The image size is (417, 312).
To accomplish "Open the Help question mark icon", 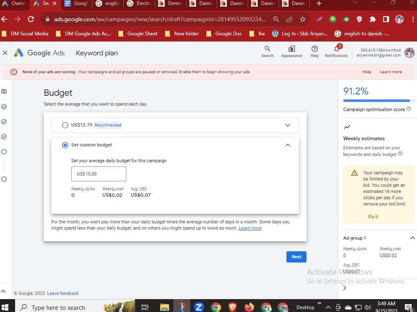I will [x=314, y=52].
